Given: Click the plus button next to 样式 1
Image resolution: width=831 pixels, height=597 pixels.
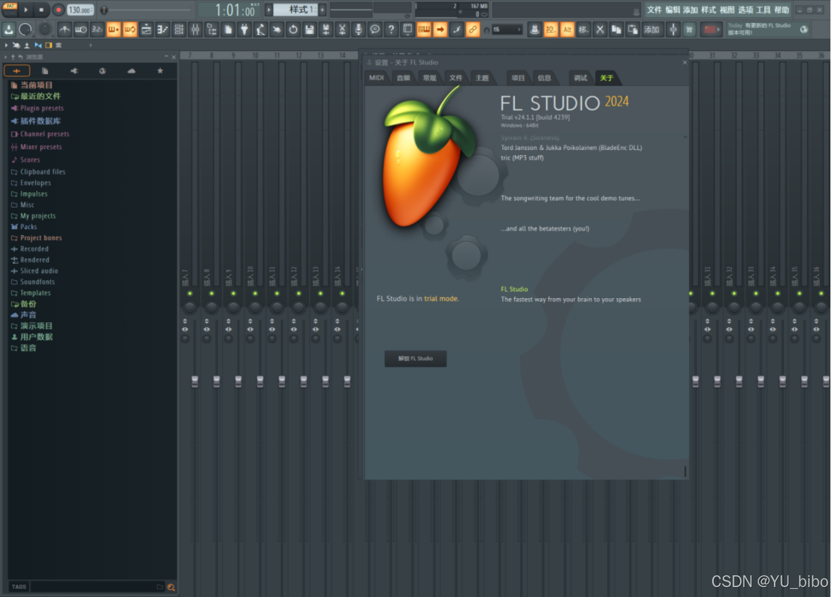Looking at the screenshot, I should [322, 9].
